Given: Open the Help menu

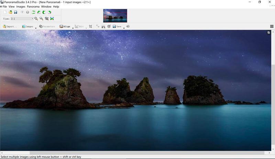Looking at the screenshot, I should click(56, 7).
